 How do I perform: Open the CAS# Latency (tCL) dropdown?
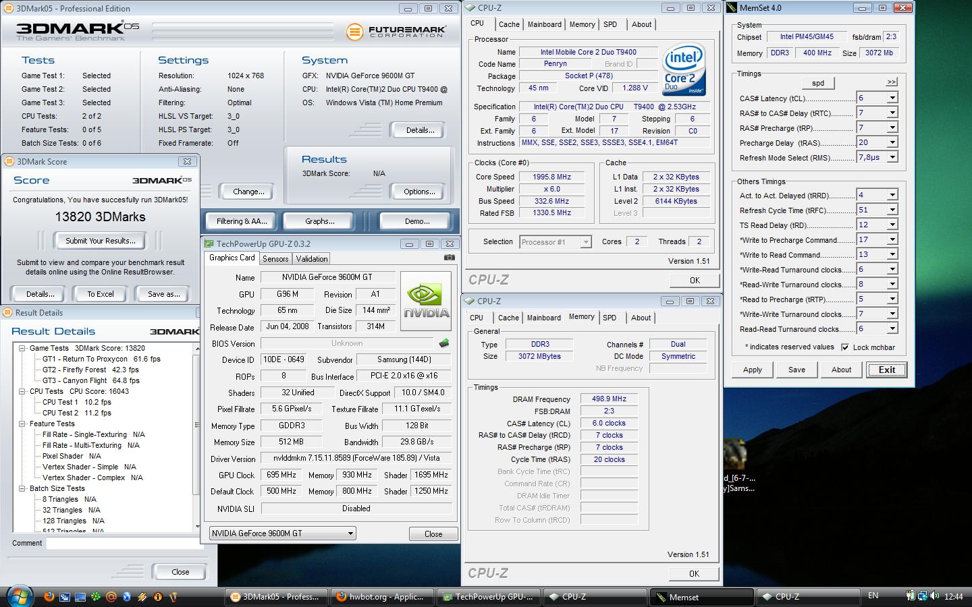892,98
